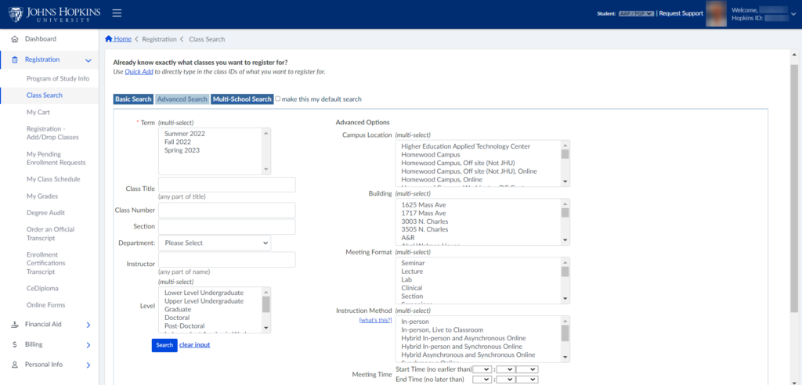
Task: Click the Instructor input field
Action: pyautogui.click(x=227, y=259)
